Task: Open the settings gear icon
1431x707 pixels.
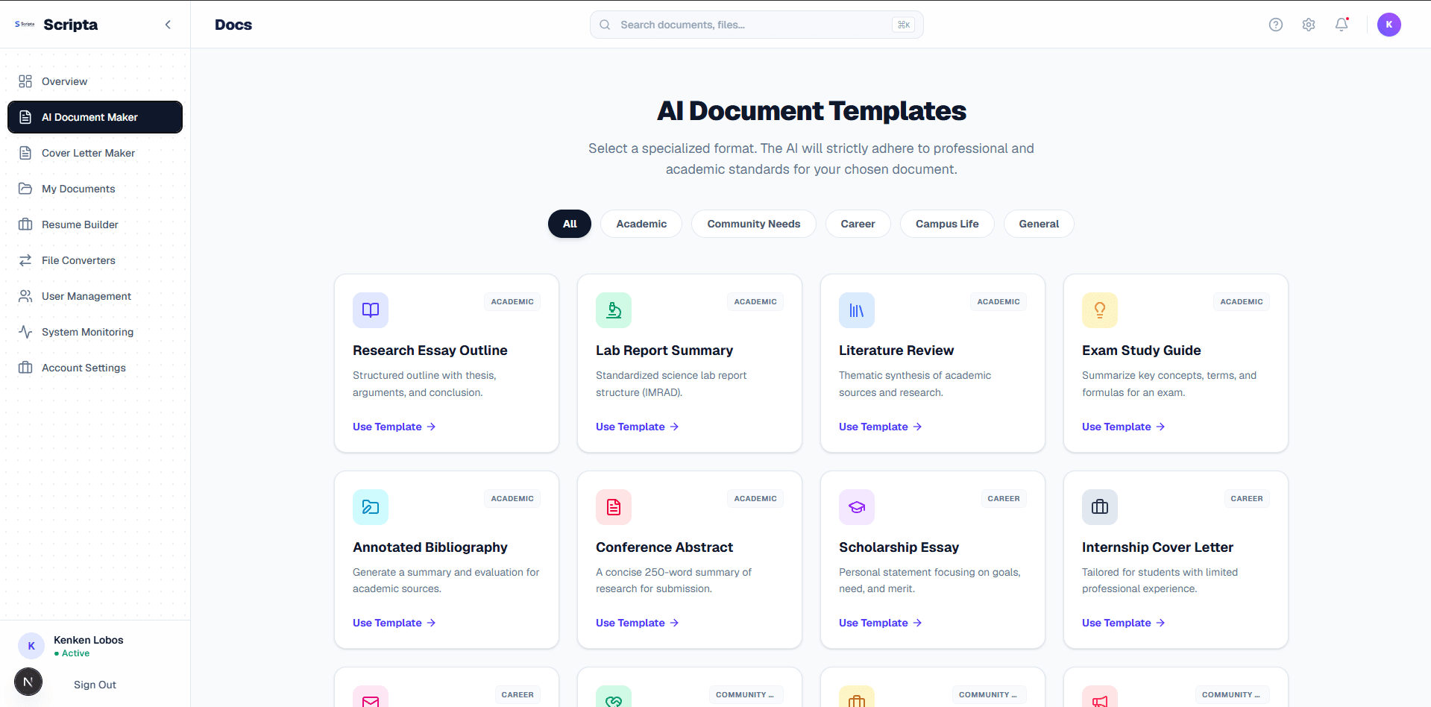Action: click(1309, 25)
